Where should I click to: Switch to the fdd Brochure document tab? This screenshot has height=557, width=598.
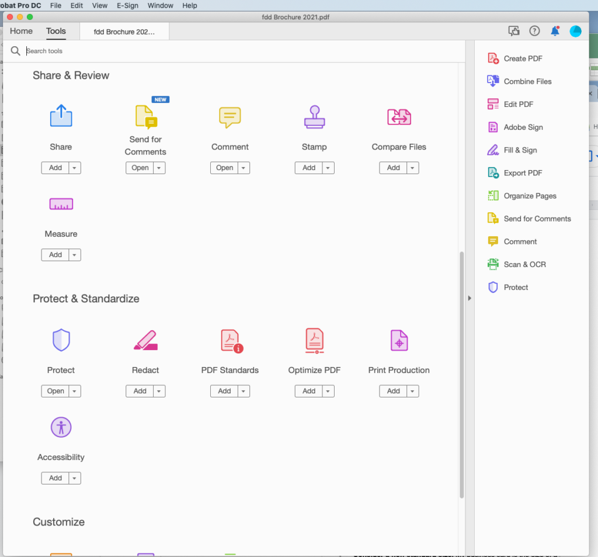[x=124, y=32]
